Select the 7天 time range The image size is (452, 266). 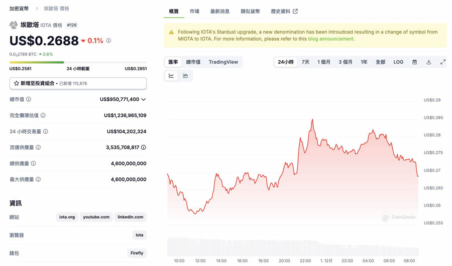coord(305,62)
